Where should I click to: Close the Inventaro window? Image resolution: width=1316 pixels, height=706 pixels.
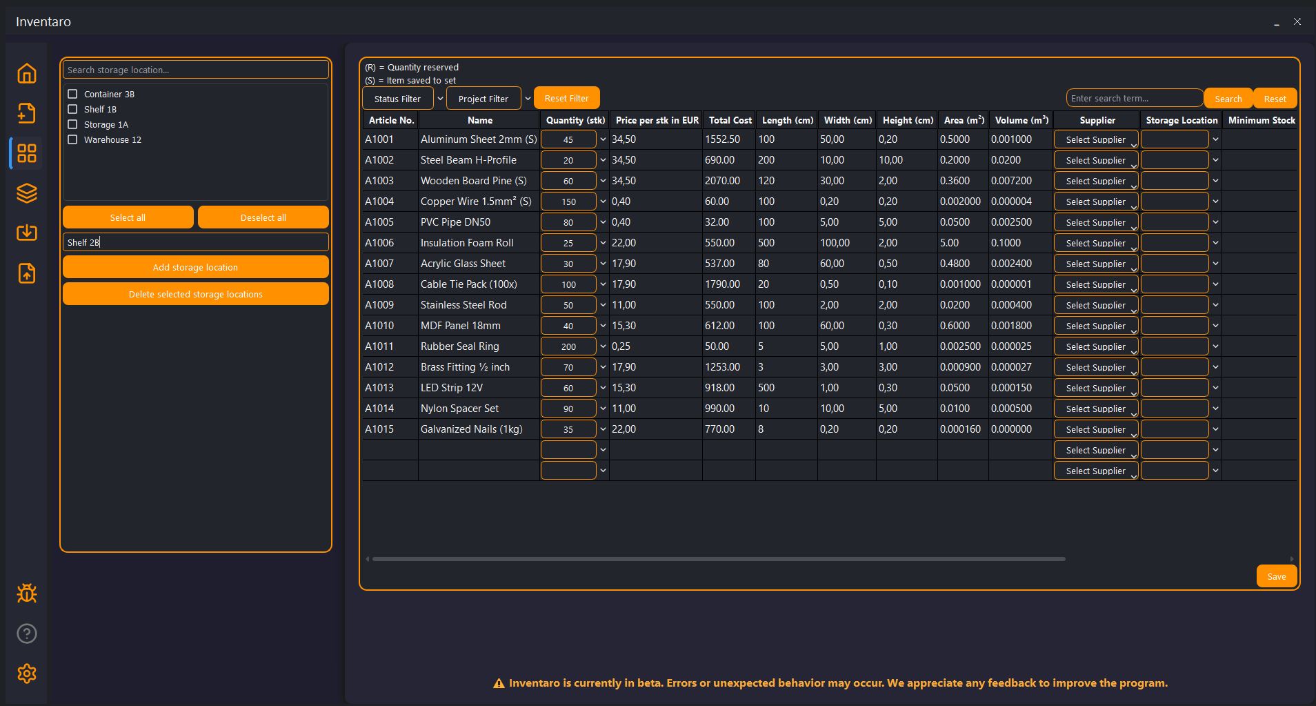tap(1297, 21)
